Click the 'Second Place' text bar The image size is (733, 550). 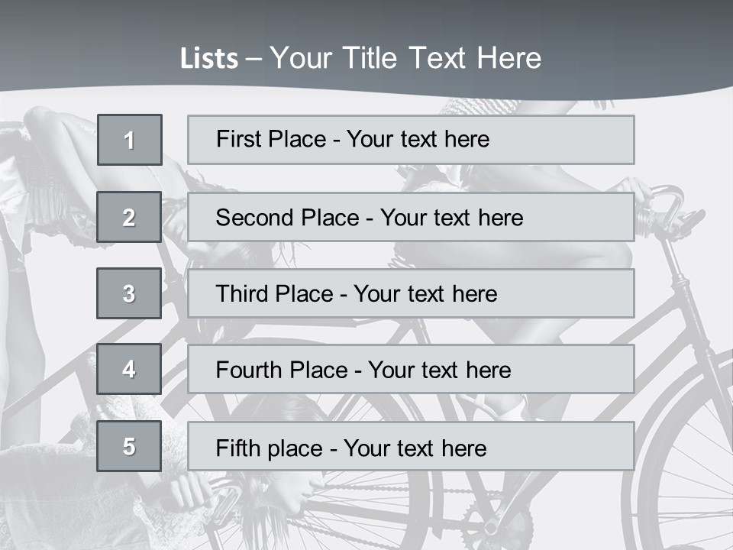click(x=411, y=218)
